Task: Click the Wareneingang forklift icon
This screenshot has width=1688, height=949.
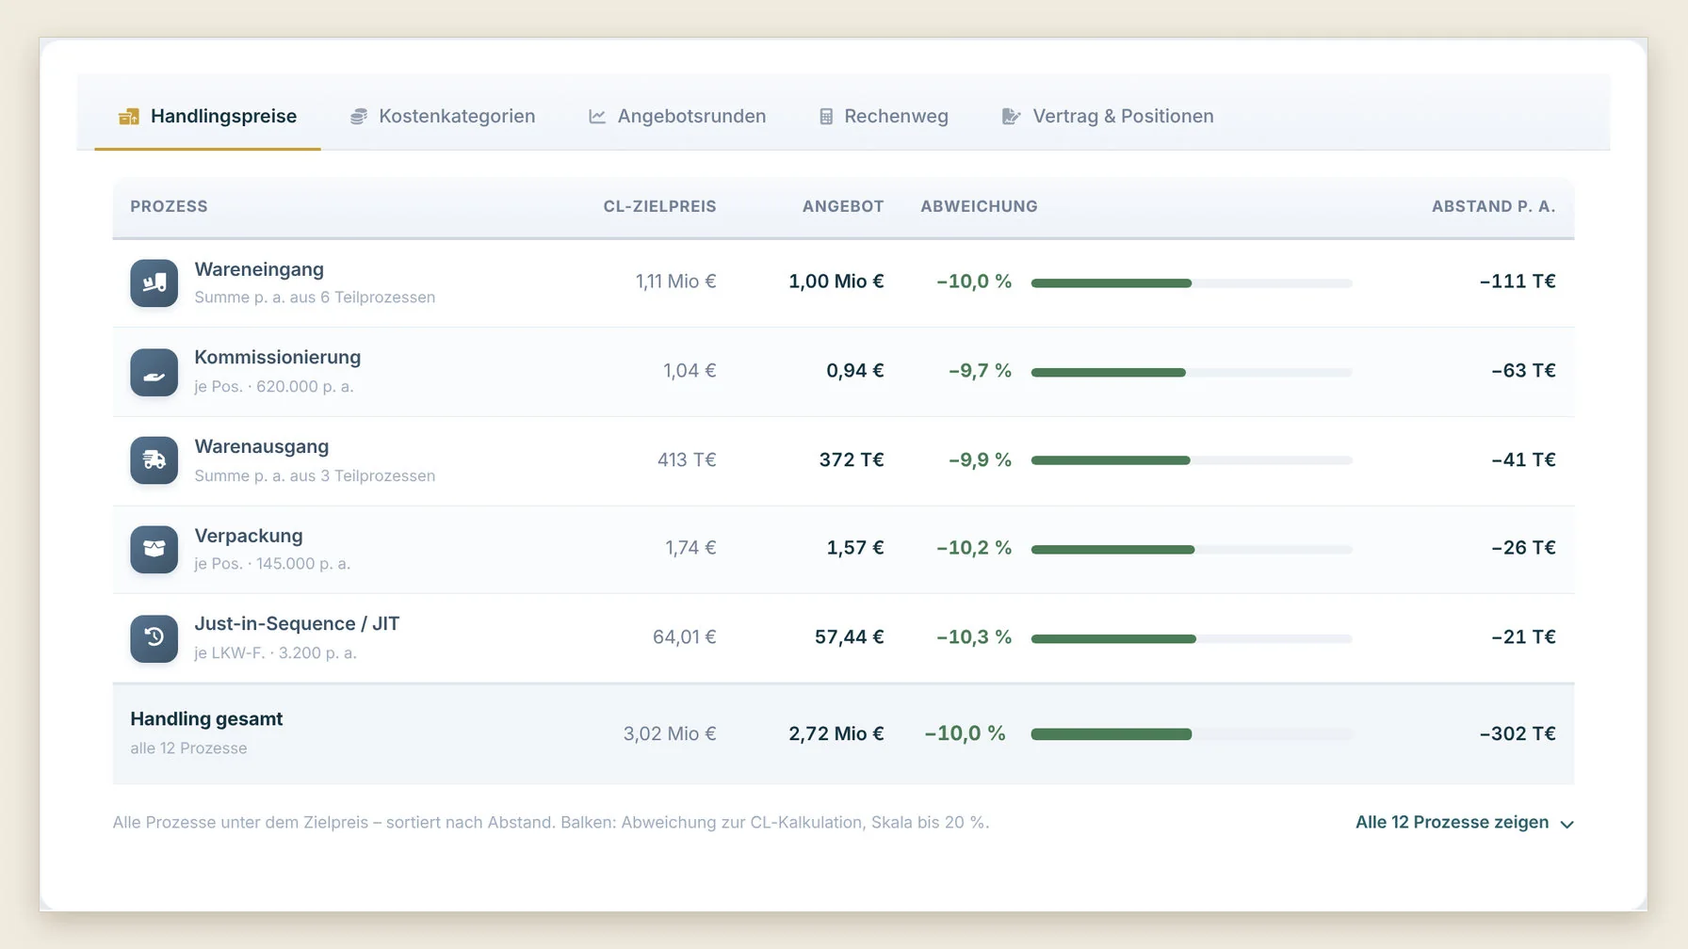Action: 154,282
